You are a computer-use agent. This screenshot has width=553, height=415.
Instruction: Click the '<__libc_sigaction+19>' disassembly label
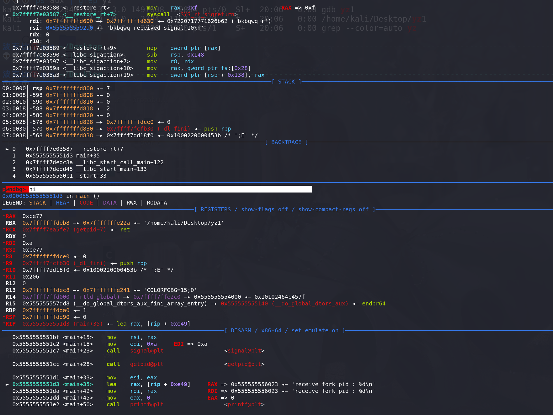[x=98, y=75]
